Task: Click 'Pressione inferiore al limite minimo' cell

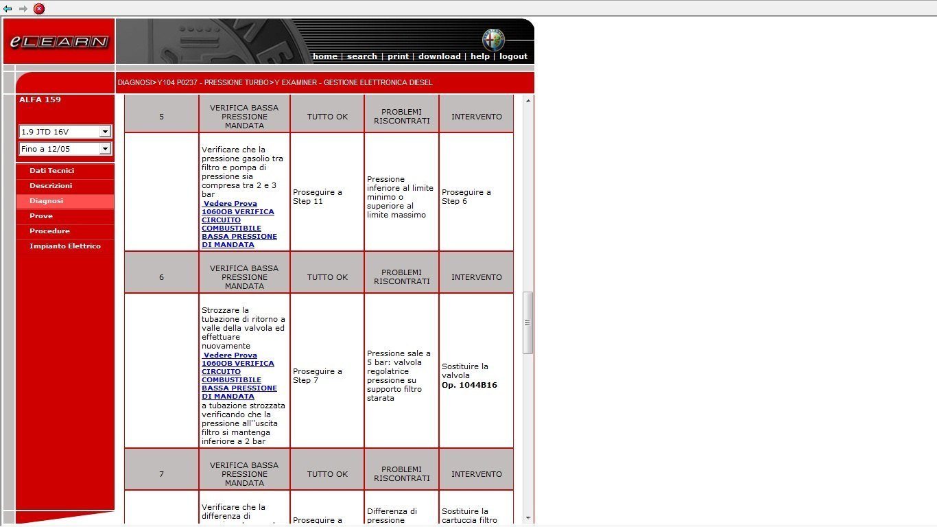Action: coord(401,192)
